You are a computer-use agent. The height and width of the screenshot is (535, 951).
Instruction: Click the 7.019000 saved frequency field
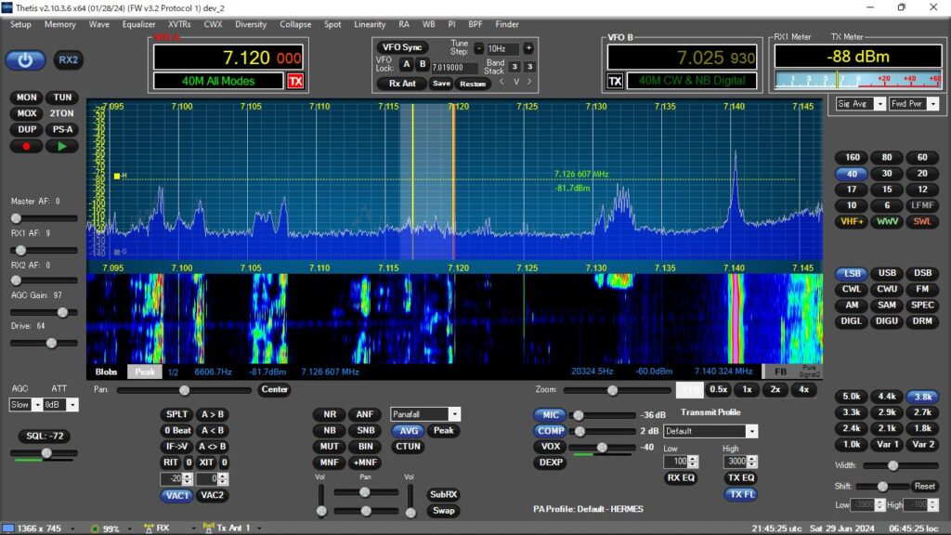click(453, 67)
